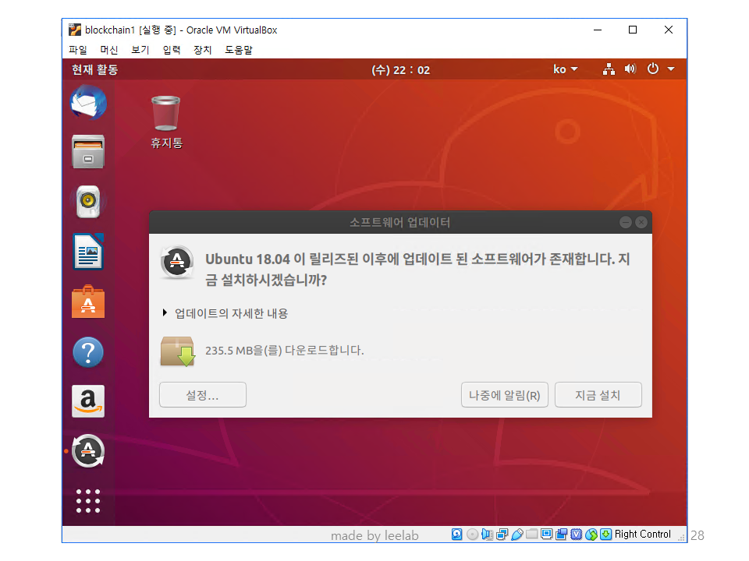Screen dimensions: 749x561
Task: Click the Right Control host key label
Action: tap(642, 535)
